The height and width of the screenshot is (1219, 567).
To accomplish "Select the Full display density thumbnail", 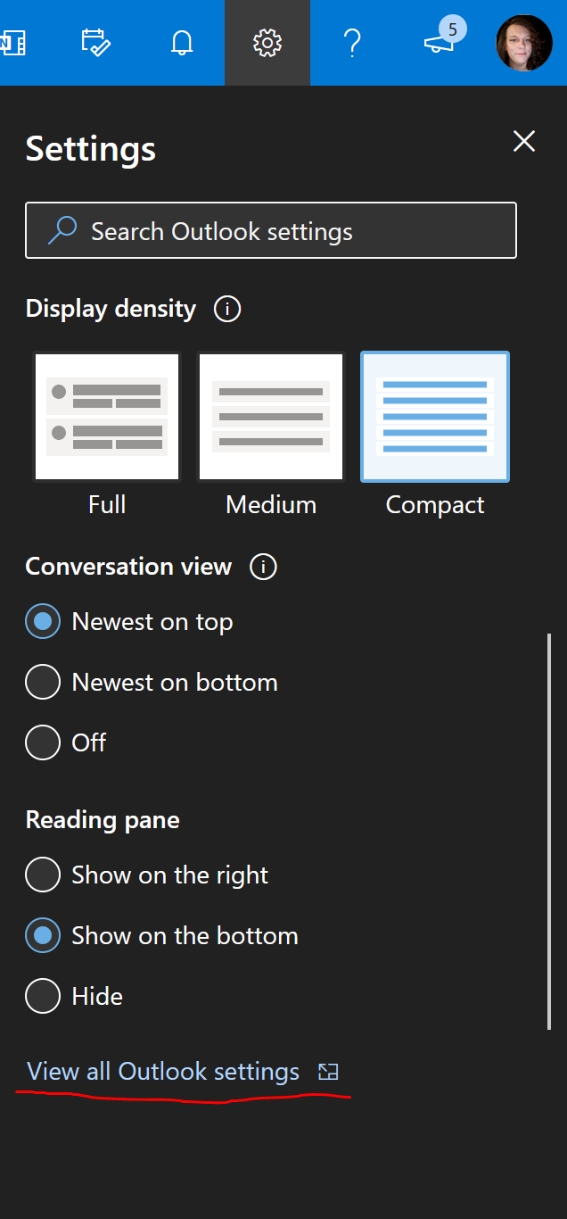I will pos(107,417).
